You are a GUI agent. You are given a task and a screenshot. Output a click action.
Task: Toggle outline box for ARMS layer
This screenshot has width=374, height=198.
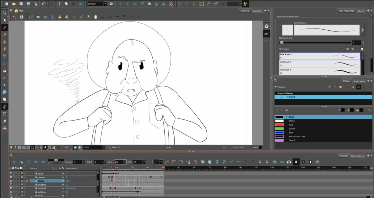pyautogui.click(x=22, y=181)
